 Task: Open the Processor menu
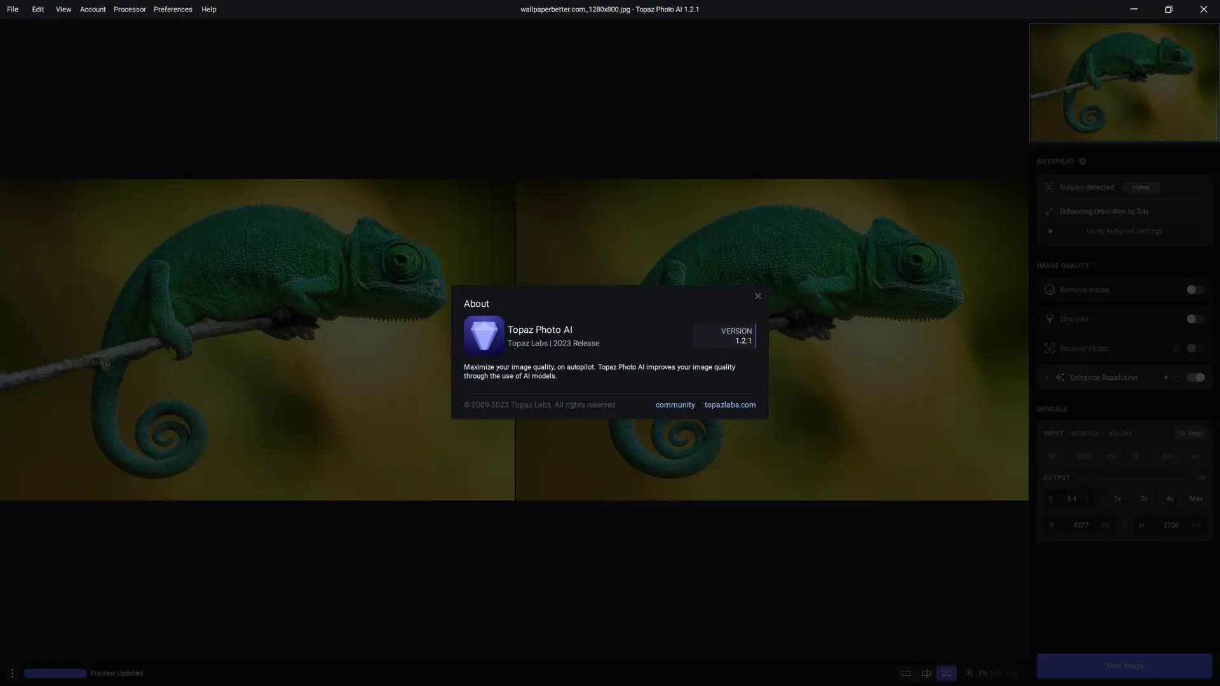(x=130, y=10)
